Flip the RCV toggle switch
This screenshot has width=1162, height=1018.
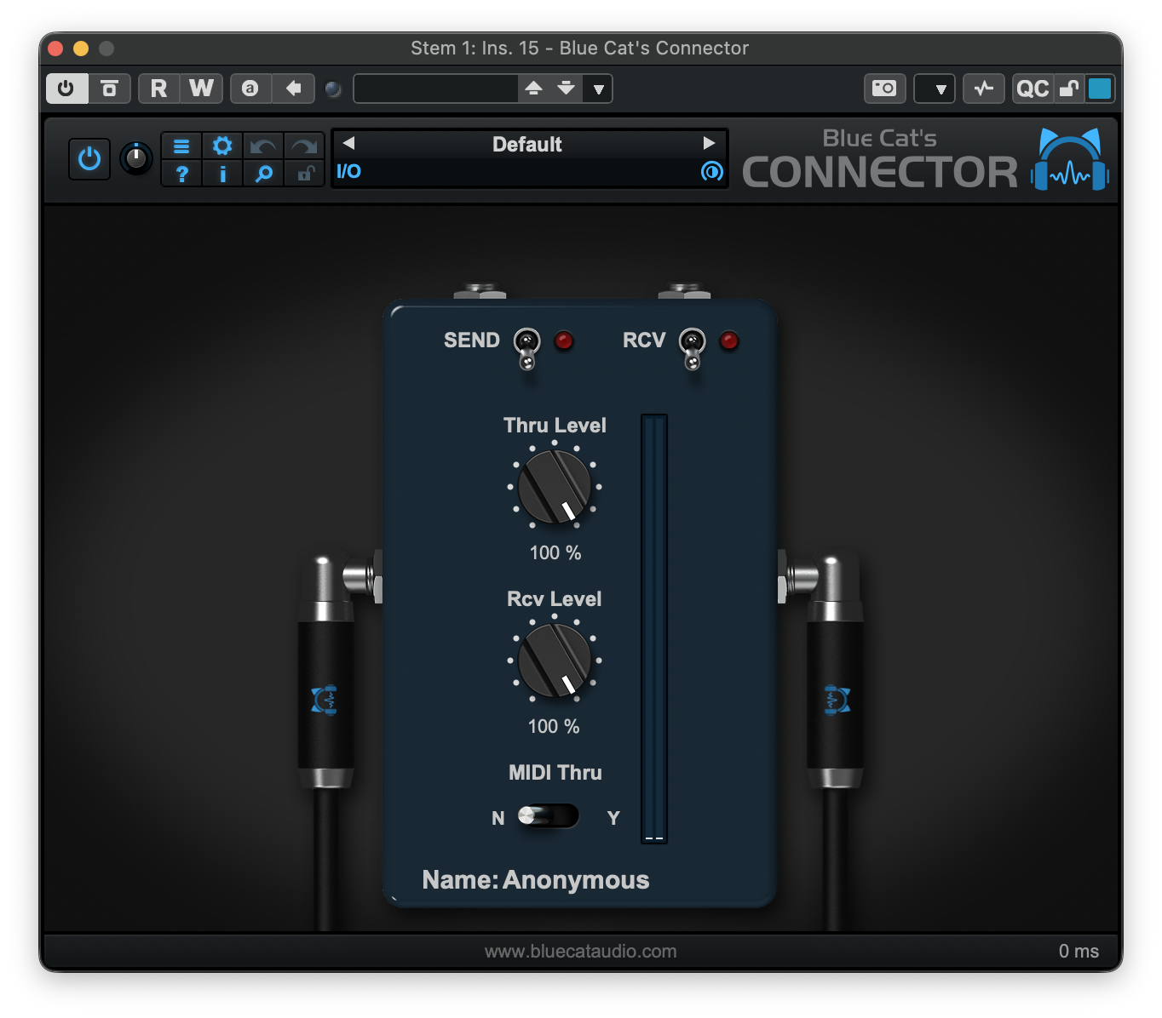693,348
